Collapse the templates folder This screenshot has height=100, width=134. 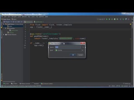[6, 28]
